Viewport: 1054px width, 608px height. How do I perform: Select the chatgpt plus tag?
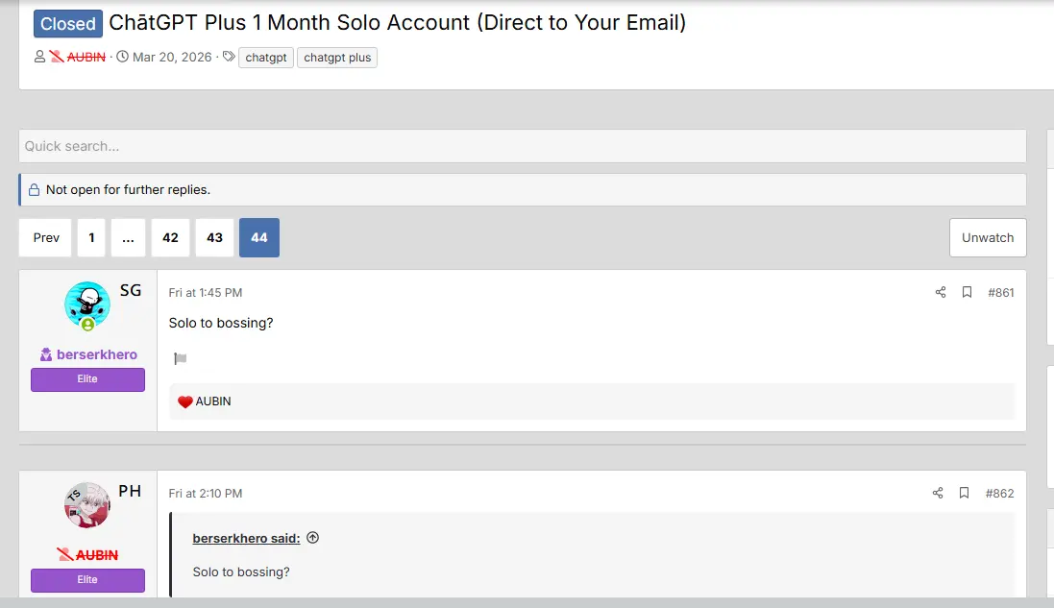pyautogui.click(x=337, y=57)
